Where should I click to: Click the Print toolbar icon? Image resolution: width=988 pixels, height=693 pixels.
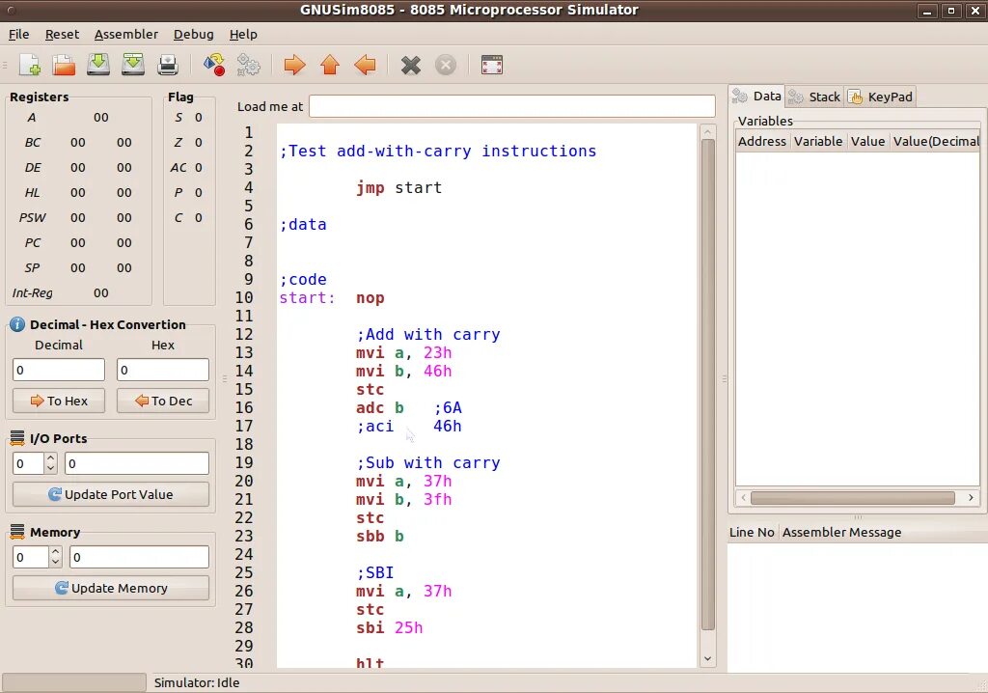tap(168, 65)
